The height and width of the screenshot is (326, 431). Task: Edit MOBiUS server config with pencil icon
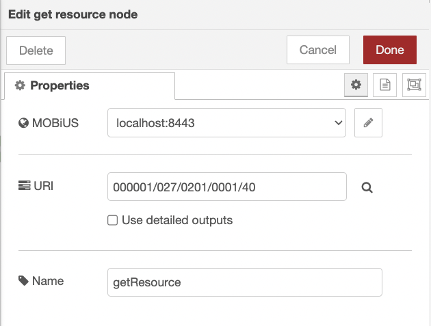[368, 123]
